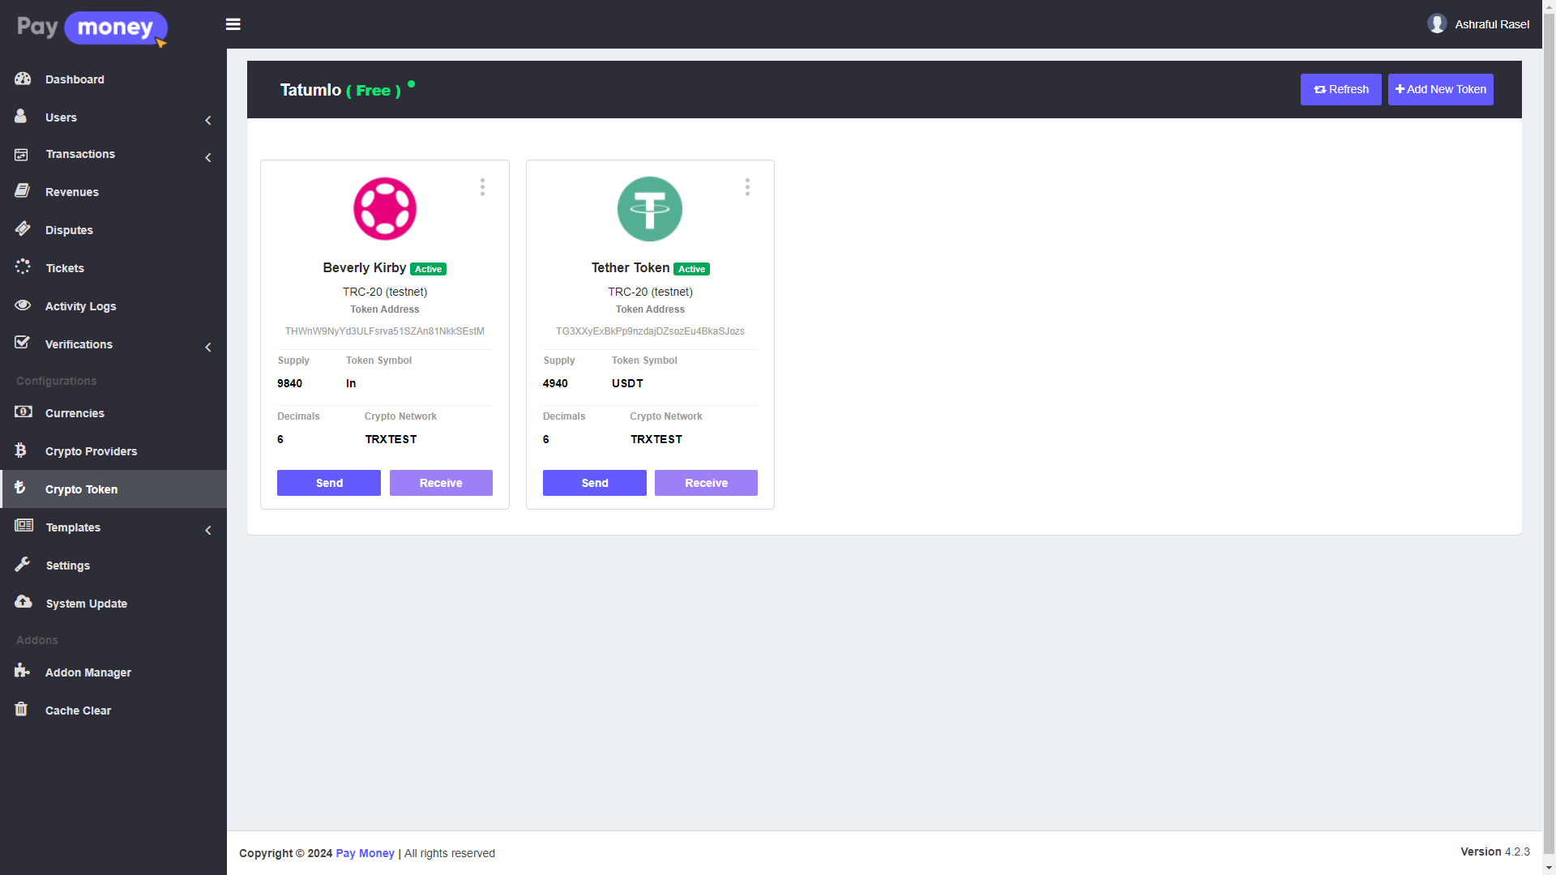This screenshot has width=1556, height=875.
Task: Click Refresh button in header
Action: coord(1340,89)
